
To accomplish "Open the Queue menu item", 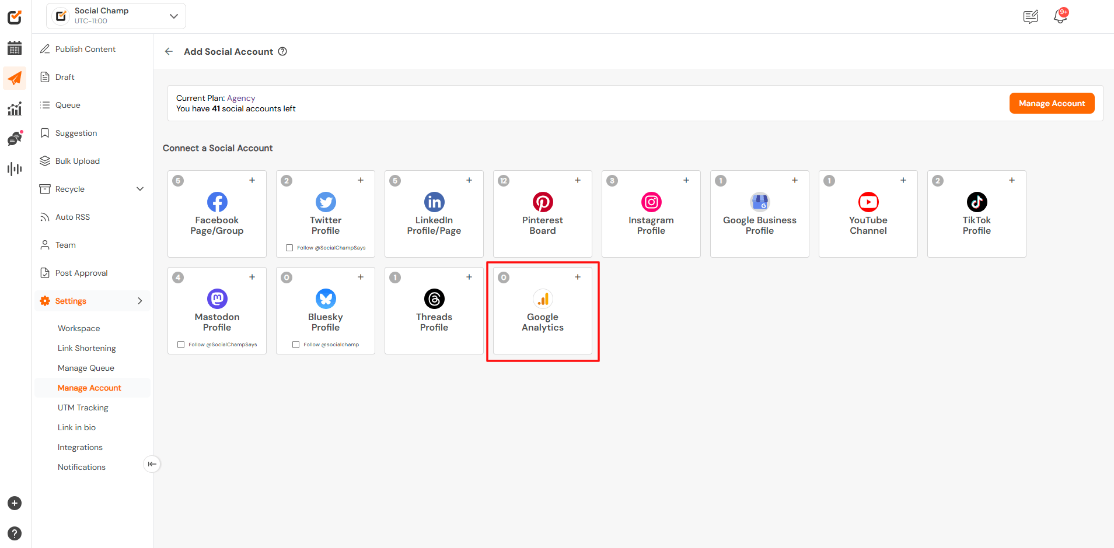I will (x=68, y=105).
